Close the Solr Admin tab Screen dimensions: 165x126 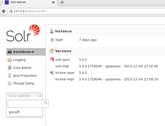click(x=53, y=2)
